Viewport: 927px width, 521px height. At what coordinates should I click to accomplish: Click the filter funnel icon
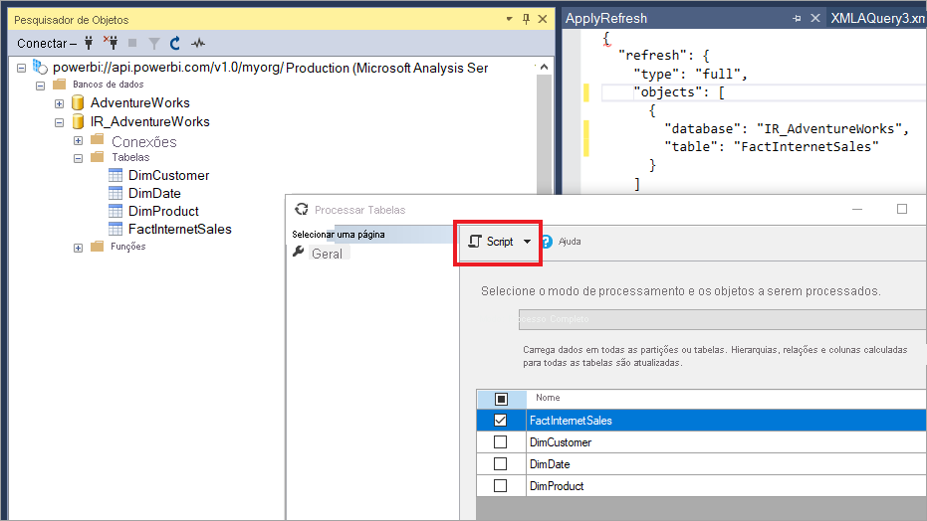pos(153,43)
